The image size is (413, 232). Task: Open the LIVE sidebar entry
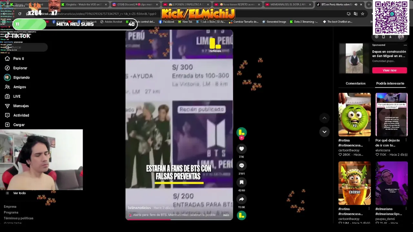(x=13, y=96)
